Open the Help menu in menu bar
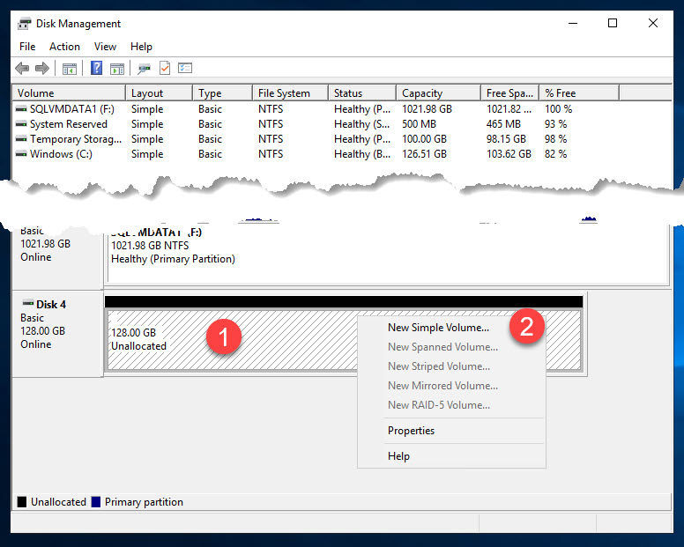This screenshot has height=547, width=684. tap(141, 47)
